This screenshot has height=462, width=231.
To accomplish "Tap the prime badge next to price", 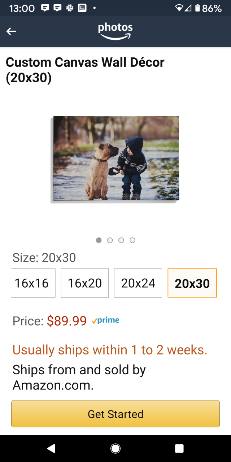I will 105,320.
